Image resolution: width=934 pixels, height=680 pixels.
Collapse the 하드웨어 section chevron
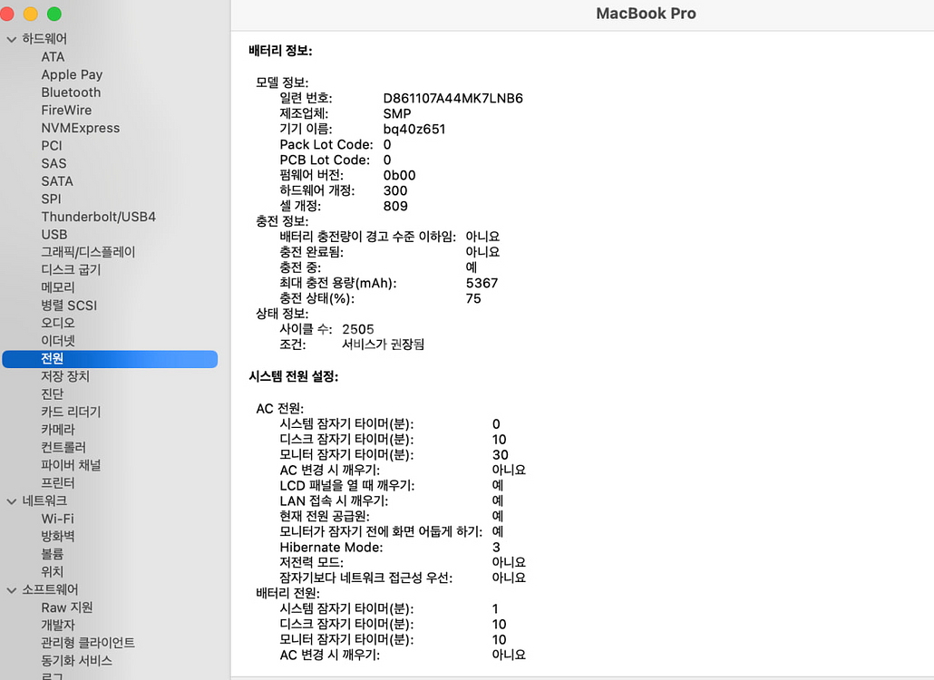[11, 39]
